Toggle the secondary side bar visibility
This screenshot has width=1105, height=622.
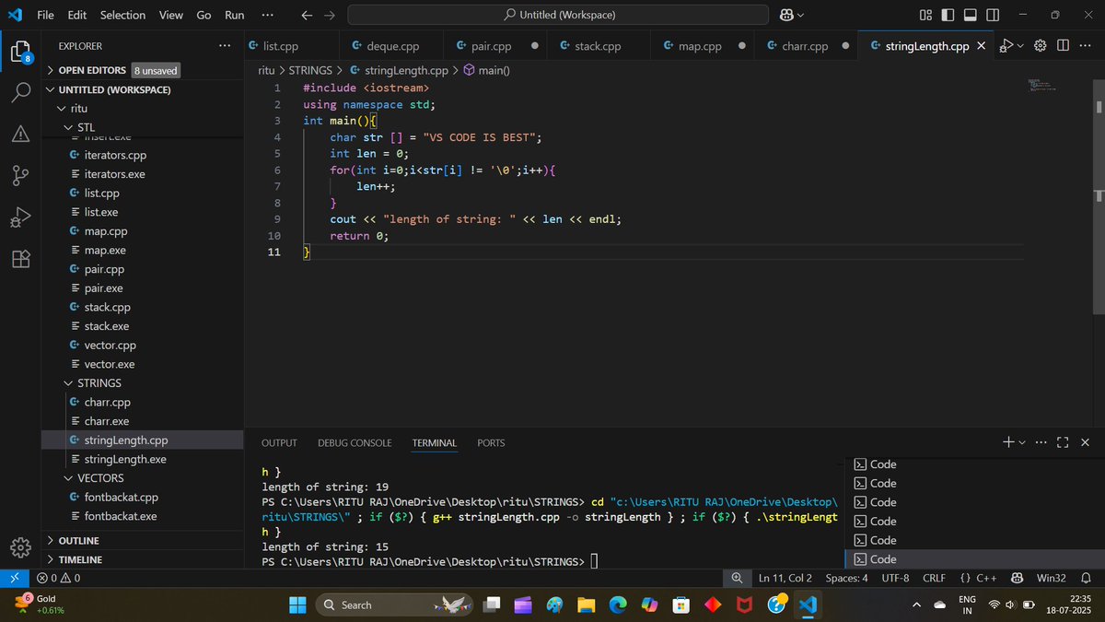(993, 15)
